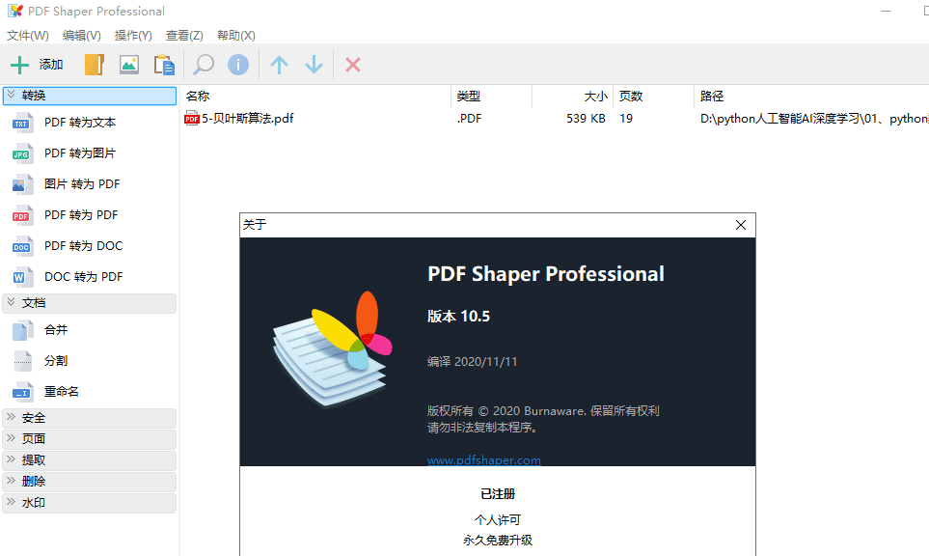The width and height of the screenshot is (929, 556).
Task: Click the picture icon for image to PDF
Action: (22, 184)
